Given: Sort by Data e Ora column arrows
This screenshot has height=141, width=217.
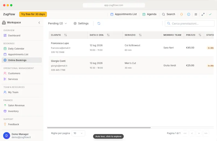Looking at the screenshot, I should tap(108, 35).
